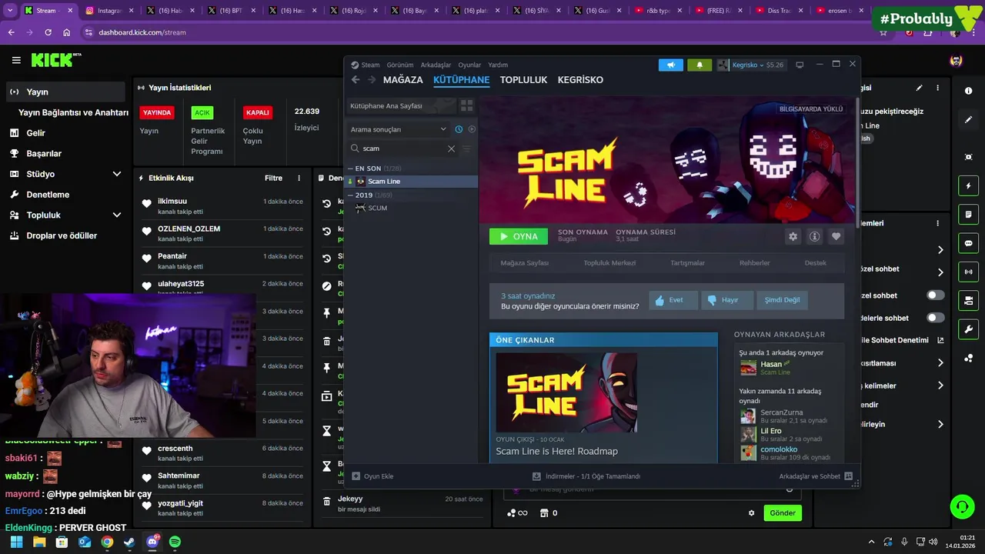The width and height of the screenshot is (985, 554).
Task: Collapse the EN SON category in Steam library
Action: [350, 169]
